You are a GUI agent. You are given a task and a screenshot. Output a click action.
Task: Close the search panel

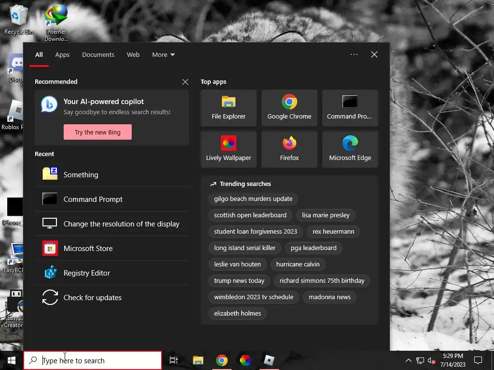click(374, 54)
